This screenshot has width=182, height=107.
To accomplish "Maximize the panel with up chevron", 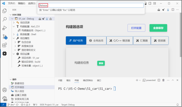I will (x=173, y=80).
